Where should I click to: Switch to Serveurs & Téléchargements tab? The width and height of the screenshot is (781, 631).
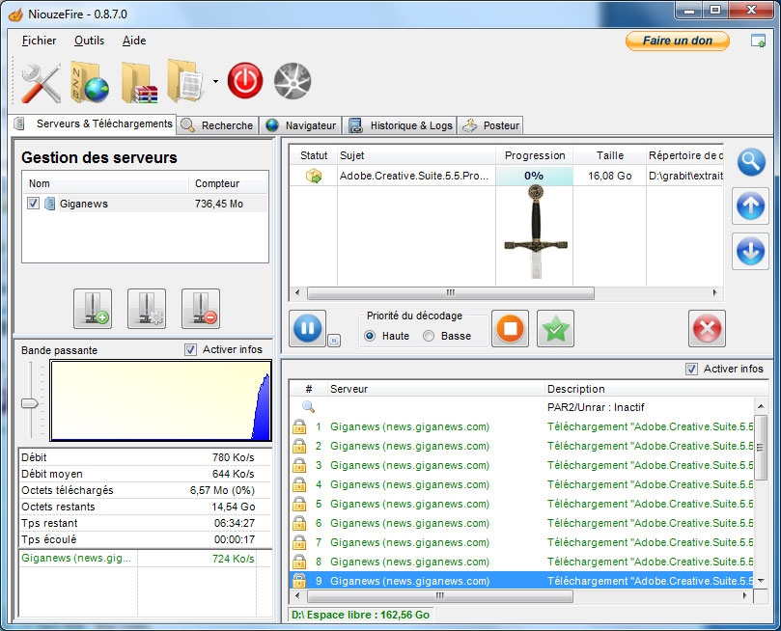(93, 123)
